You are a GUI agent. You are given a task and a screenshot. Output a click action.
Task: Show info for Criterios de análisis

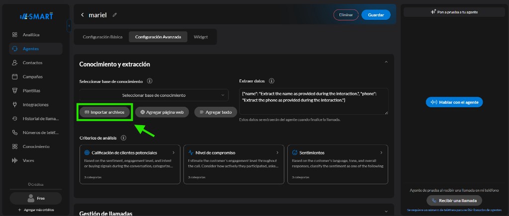(x=123, y=138)
